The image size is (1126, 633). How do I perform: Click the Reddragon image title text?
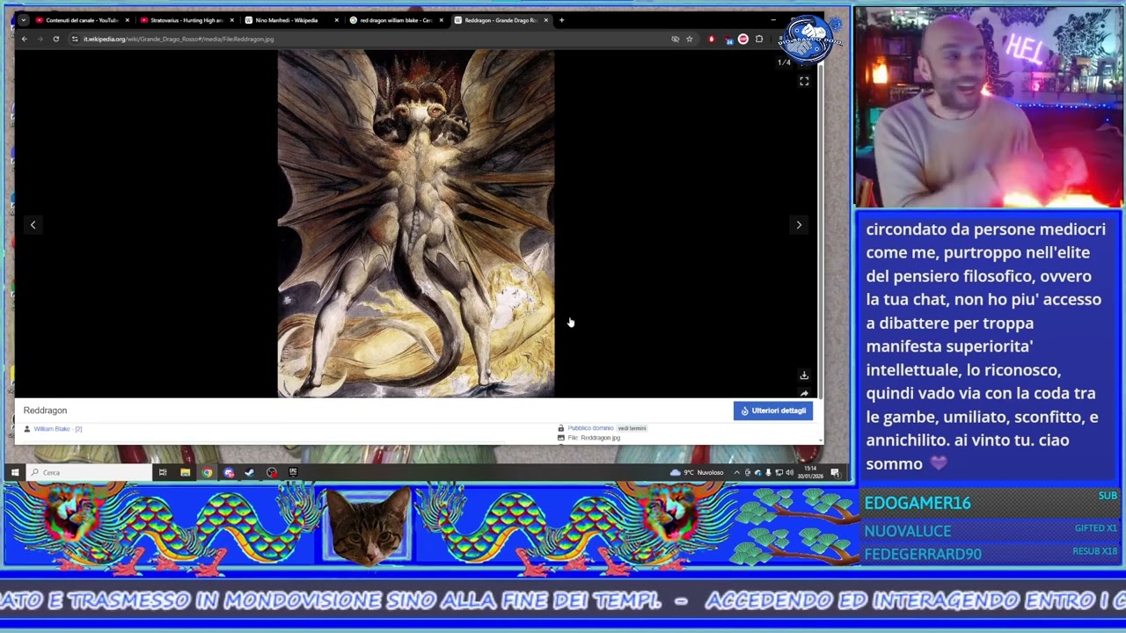45,411
